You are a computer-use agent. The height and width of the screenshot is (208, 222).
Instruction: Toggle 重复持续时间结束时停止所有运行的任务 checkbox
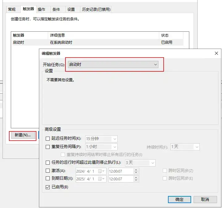(x=63, y=154)
